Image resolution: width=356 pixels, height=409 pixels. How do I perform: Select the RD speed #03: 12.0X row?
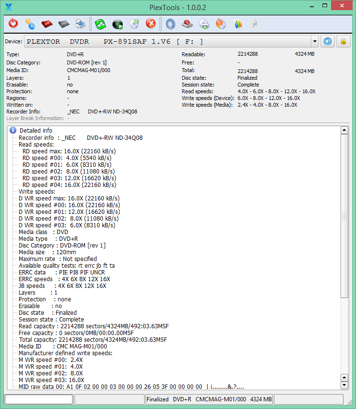69,178
